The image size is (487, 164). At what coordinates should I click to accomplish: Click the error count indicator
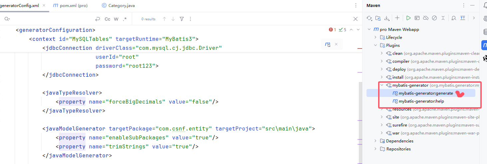pos(332,30)
